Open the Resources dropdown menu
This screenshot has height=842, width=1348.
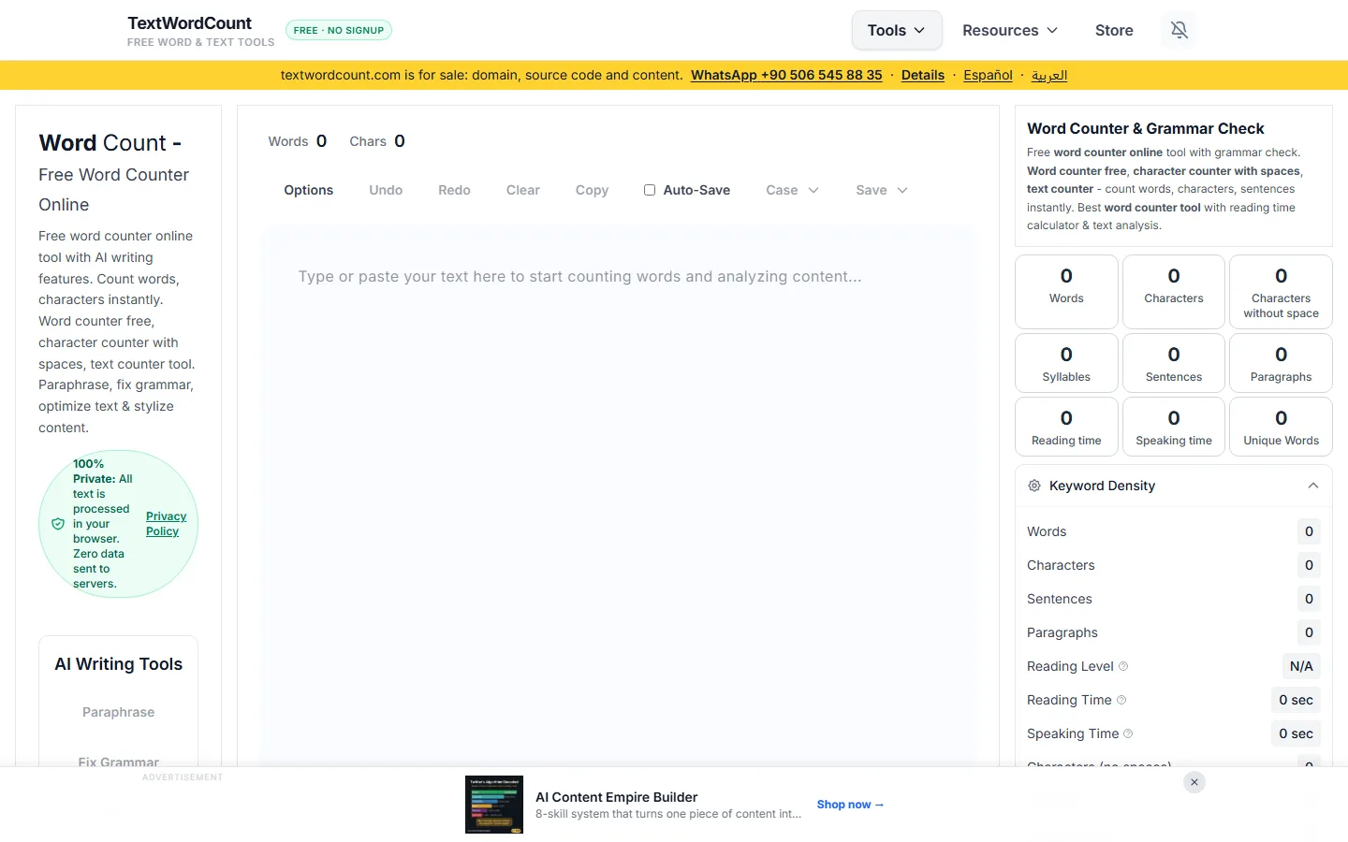[1010, 30]
